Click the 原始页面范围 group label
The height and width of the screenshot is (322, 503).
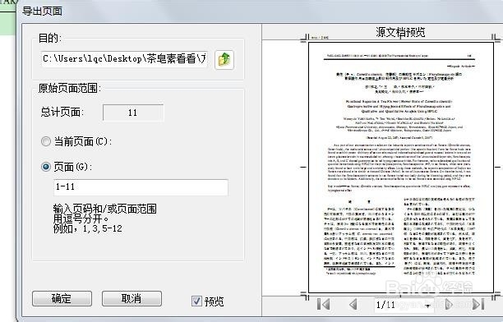(x=70, y=88)
